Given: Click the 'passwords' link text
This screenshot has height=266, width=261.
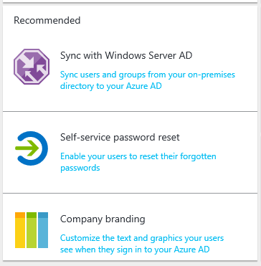Looking at the screenshot, I should 80,168.
